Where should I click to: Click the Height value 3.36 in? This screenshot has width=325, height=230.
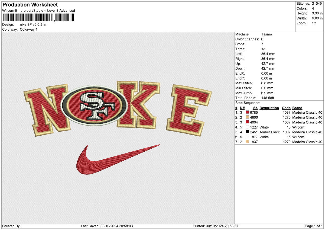tap(317, 13)
